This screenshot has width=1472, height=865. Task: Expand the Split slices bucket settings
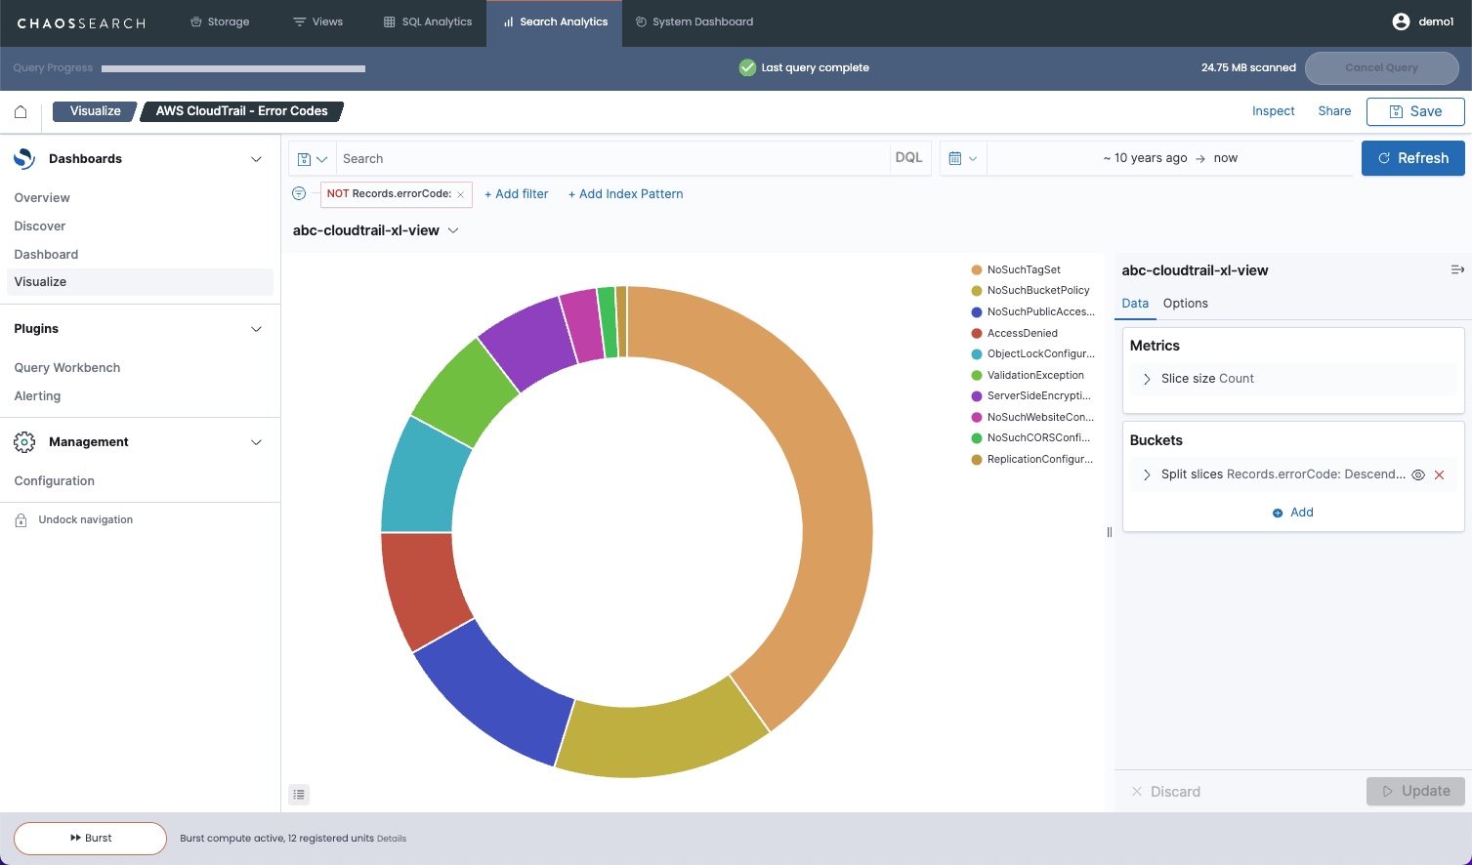pos(1147,474)
